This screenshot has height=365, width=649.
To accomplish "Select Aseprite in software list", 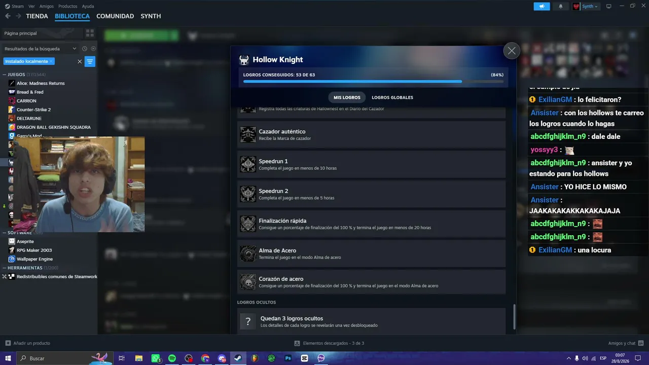I will [x=26, y=241].
